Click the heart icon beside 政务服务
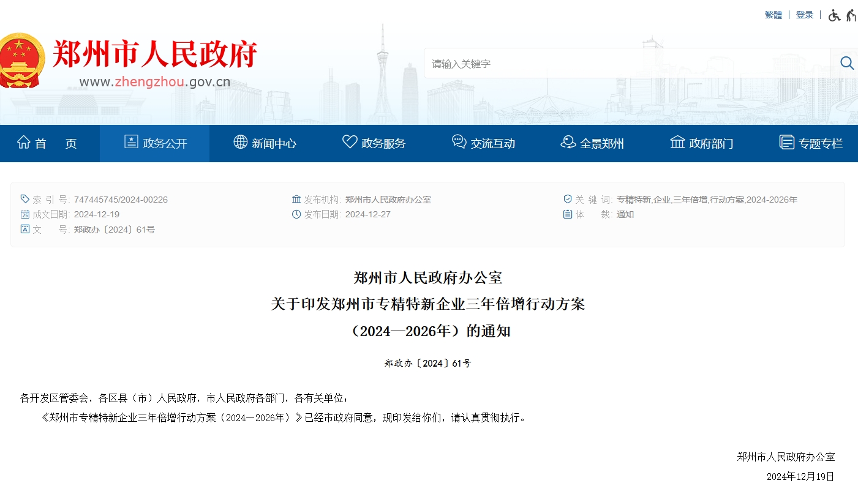Viewport: 858px width, 494px height. [x=349, y=141]
